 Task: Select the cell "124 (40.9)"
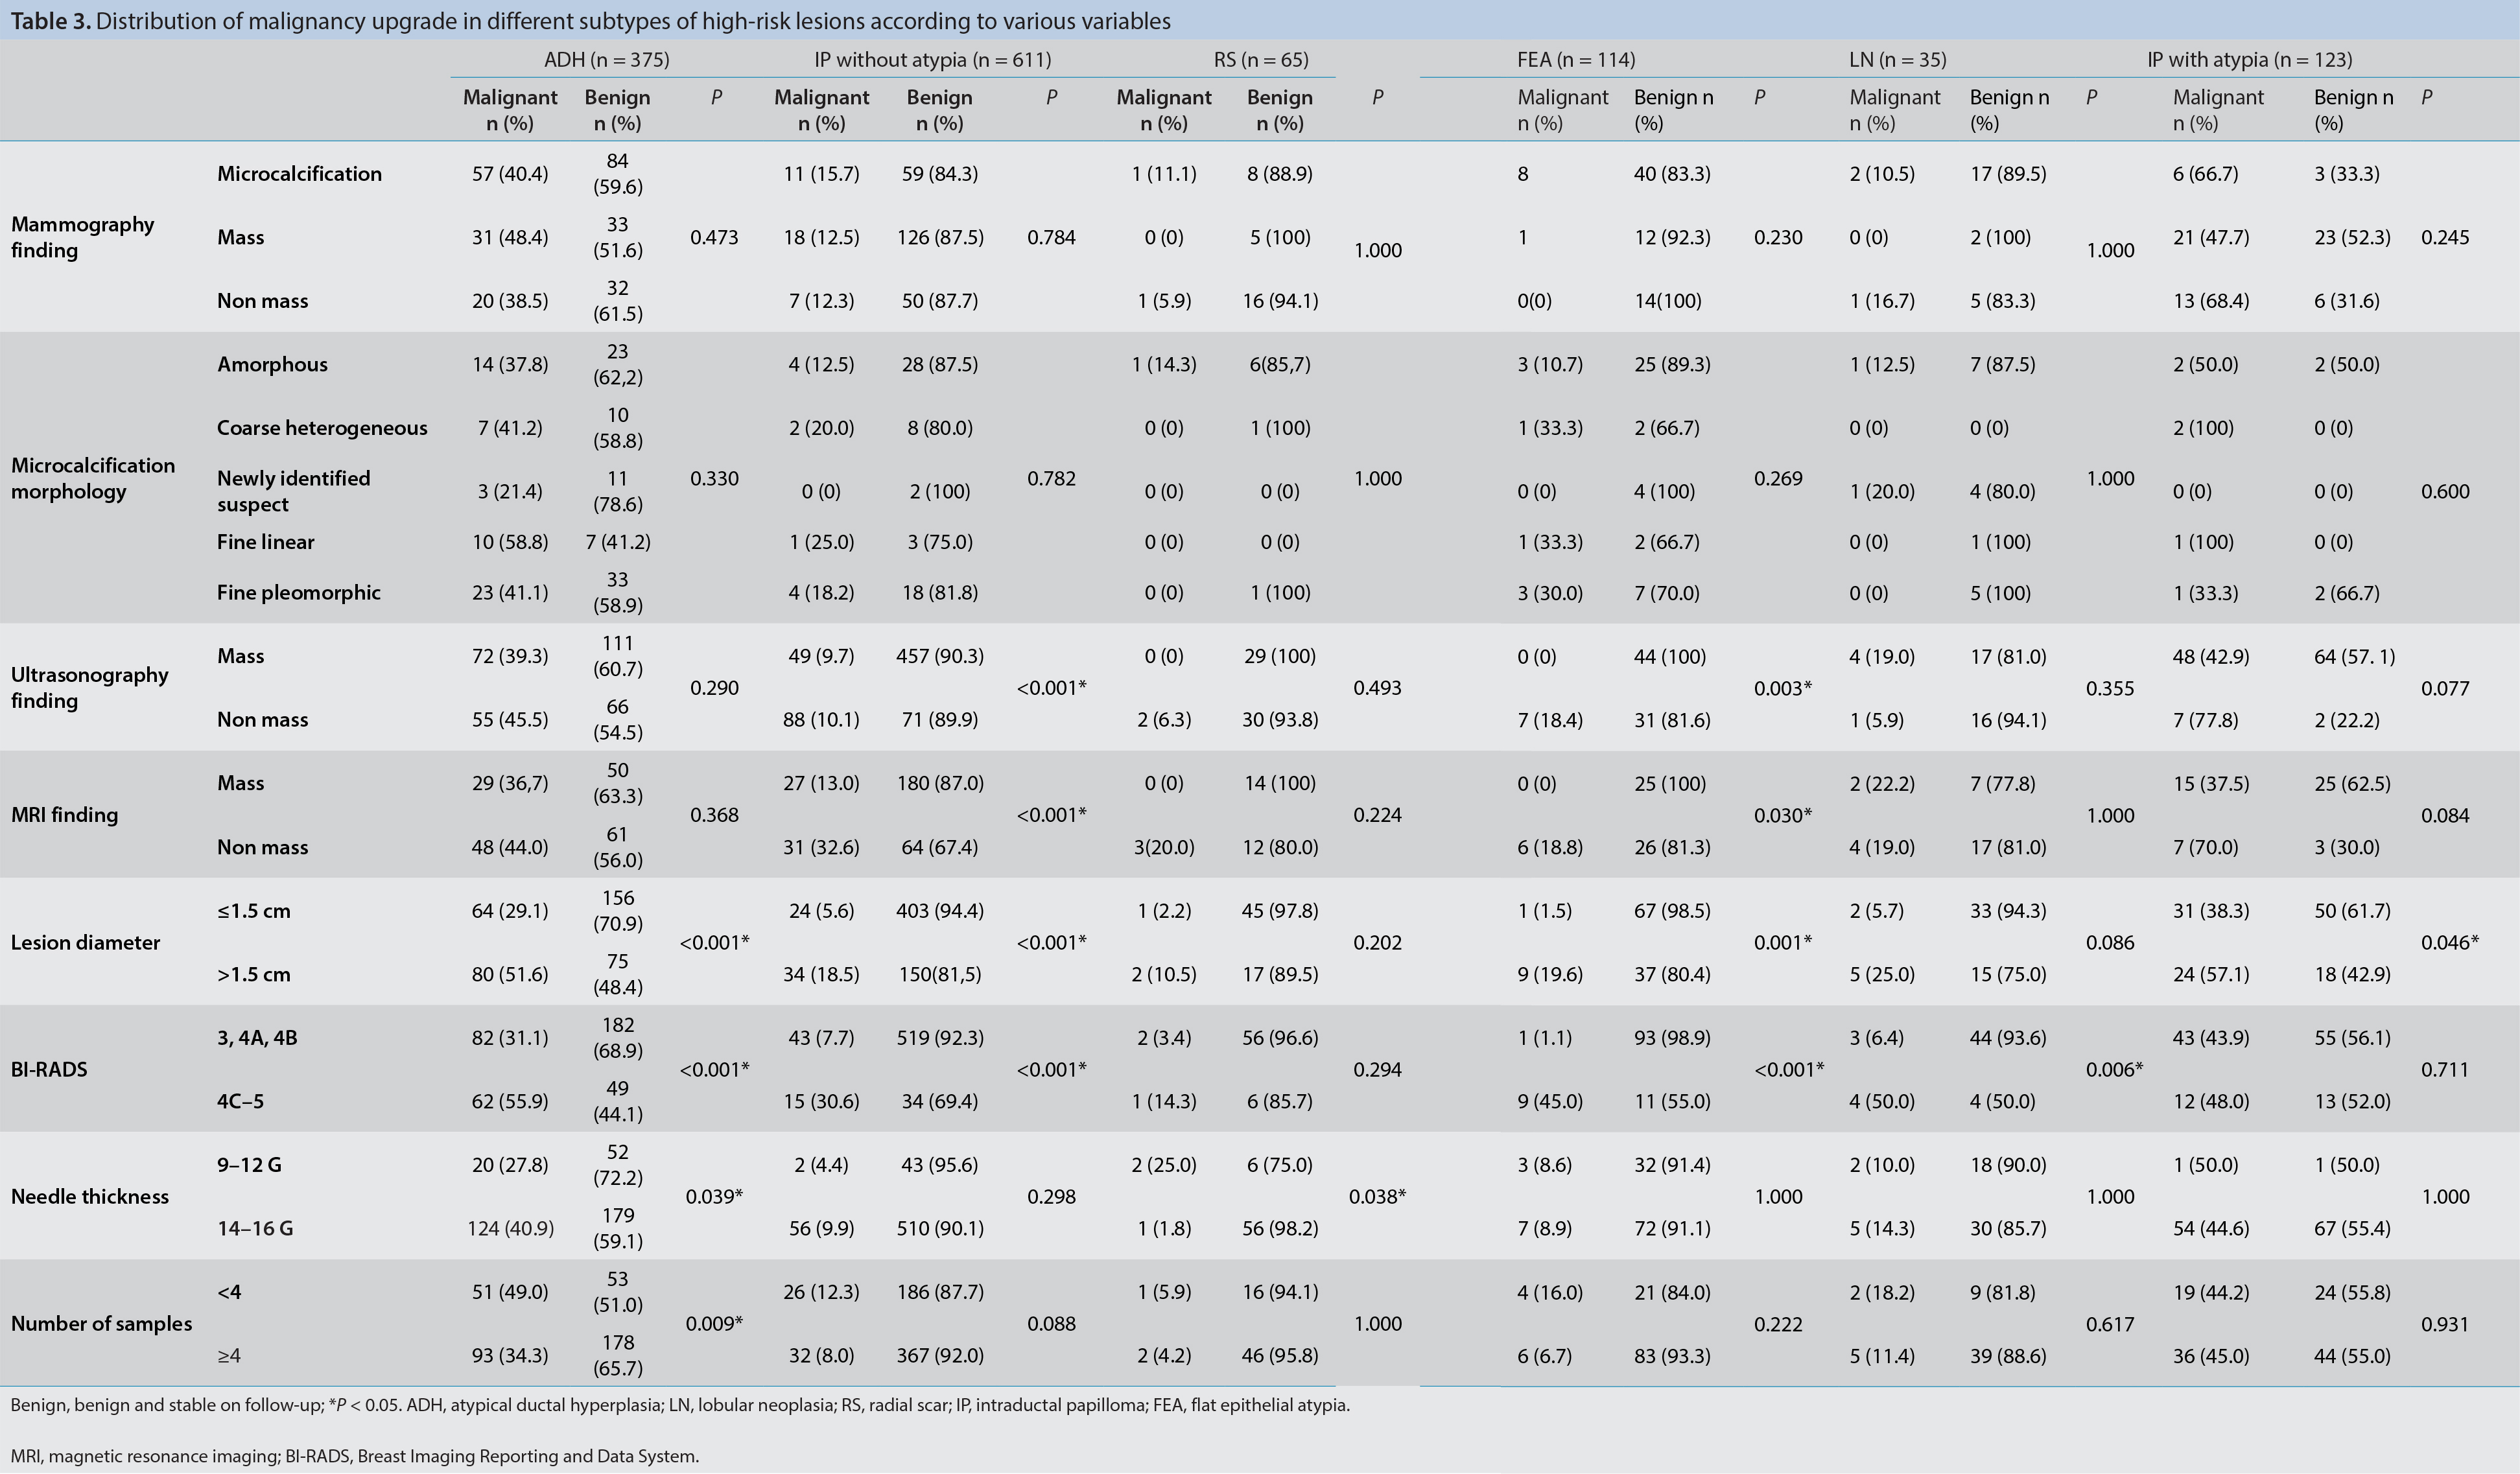pos(510,1228)
